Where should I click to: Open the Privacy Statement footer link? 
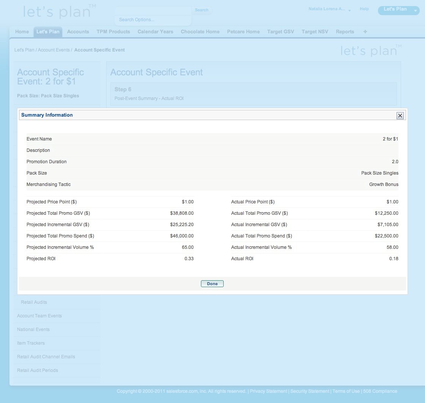pos(268,391)
